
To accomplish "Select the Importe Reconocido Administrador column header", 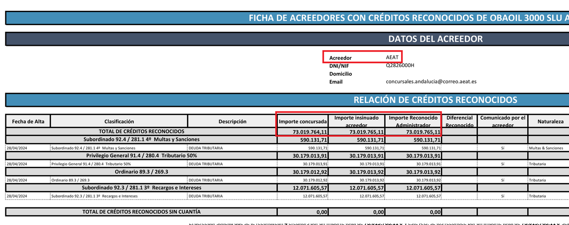I will click(x=413, y=121).
